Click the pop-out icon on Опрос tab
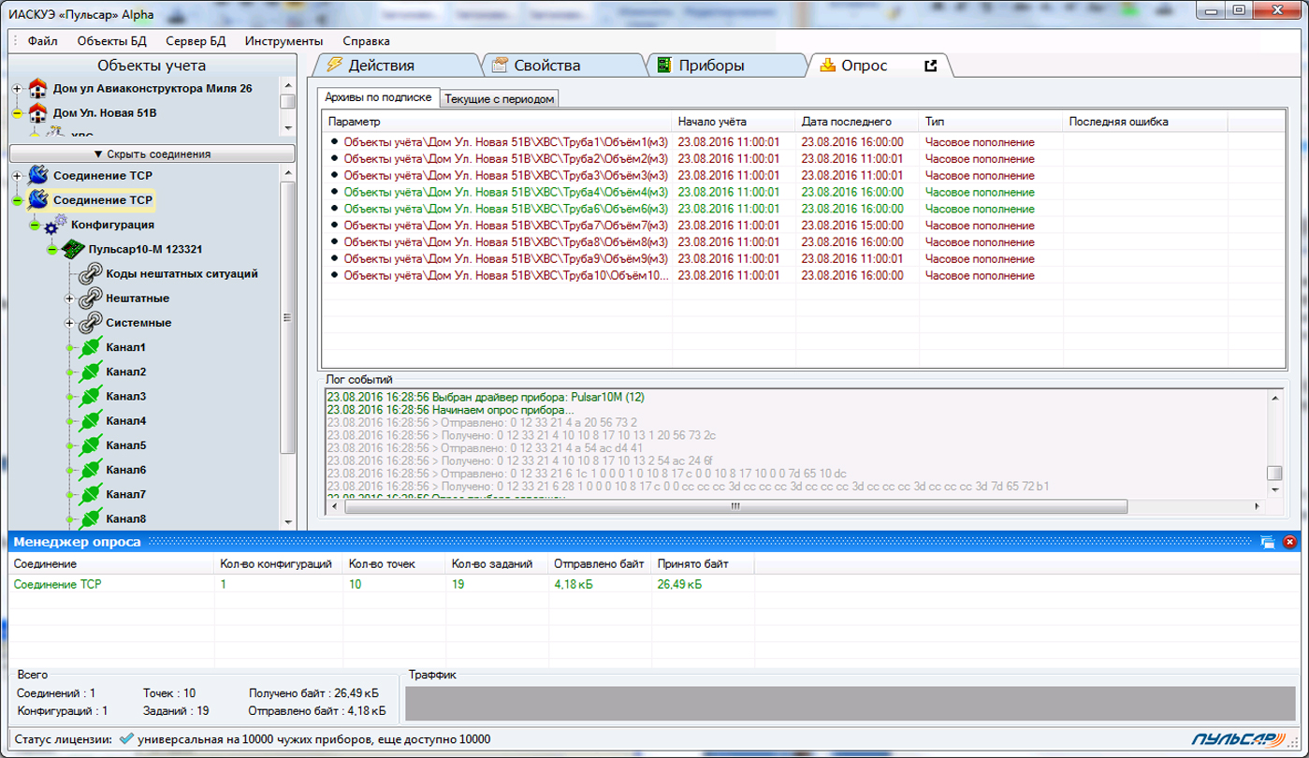 coord(930,66)
